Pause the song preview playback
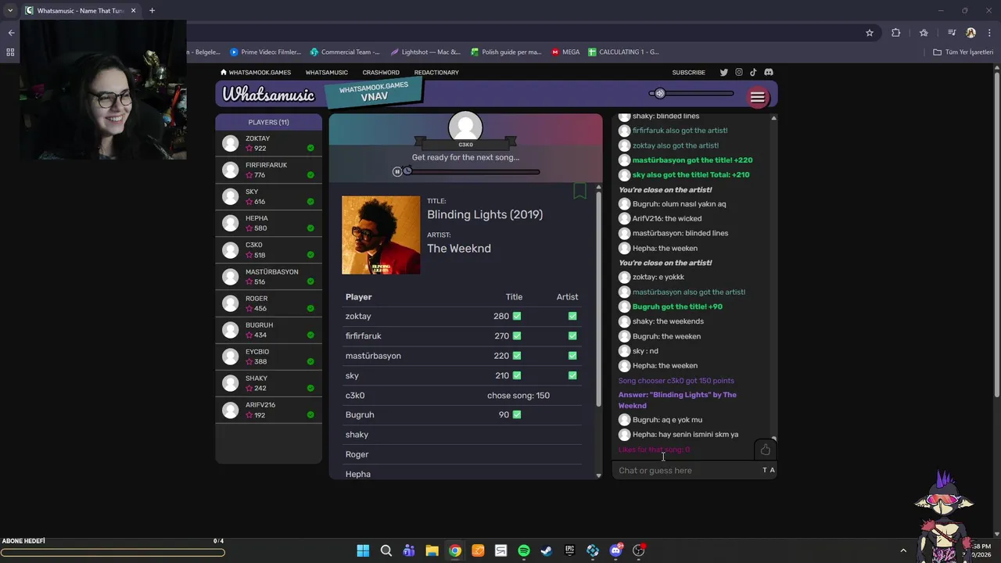The height and width of the screenshot is (563, 1001). [397, 171]
